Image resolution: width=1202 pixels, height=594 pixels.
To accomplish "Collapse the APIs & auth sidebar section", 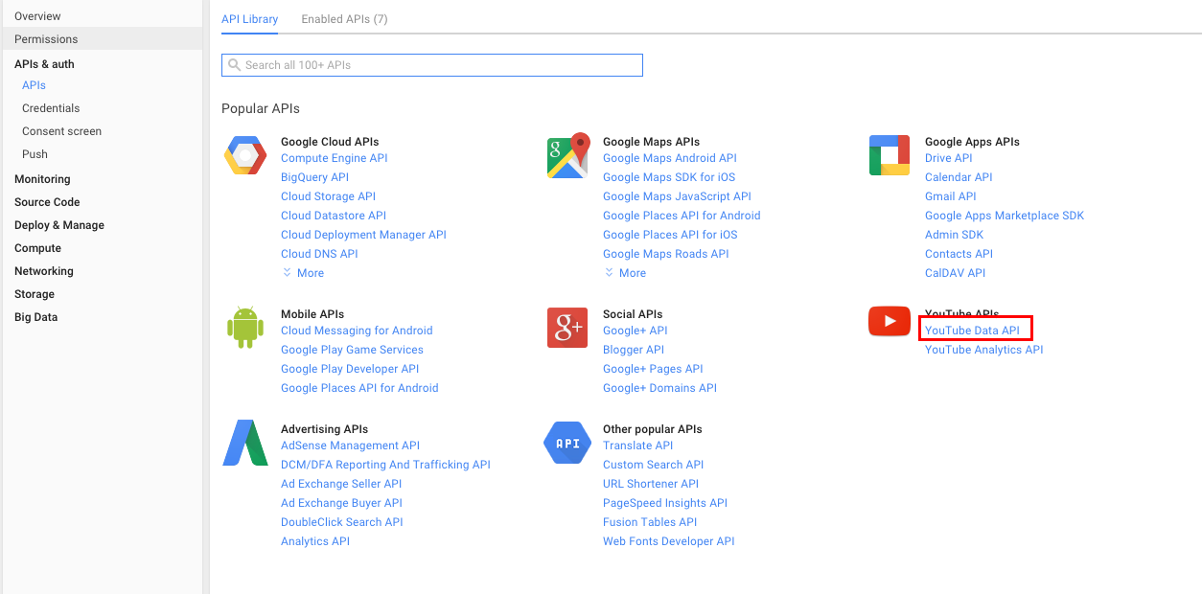I will [x=44, y=64].
